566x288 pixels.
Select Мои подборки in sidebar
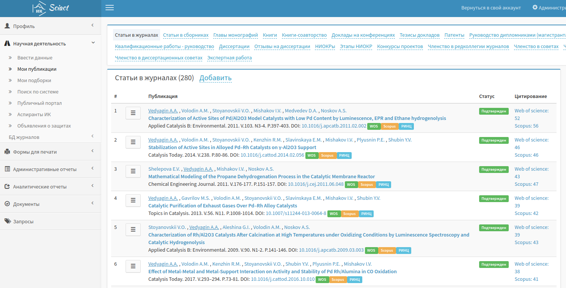tap(34, 80)
